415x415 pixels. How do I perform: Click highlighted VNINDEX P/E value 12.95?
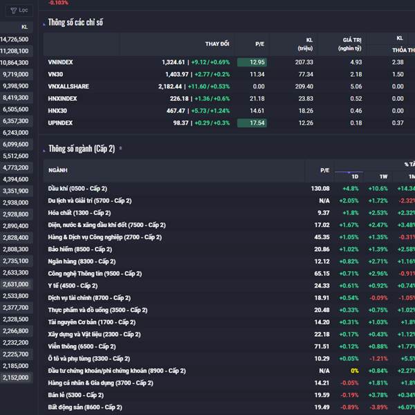(x=252, y=62)
